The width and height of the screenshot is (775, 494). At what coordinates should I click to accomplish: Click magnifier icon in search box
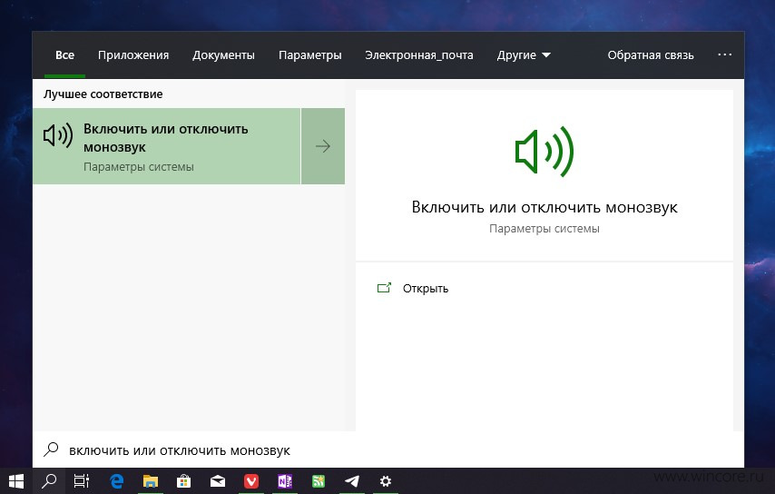tap(51, 450)
